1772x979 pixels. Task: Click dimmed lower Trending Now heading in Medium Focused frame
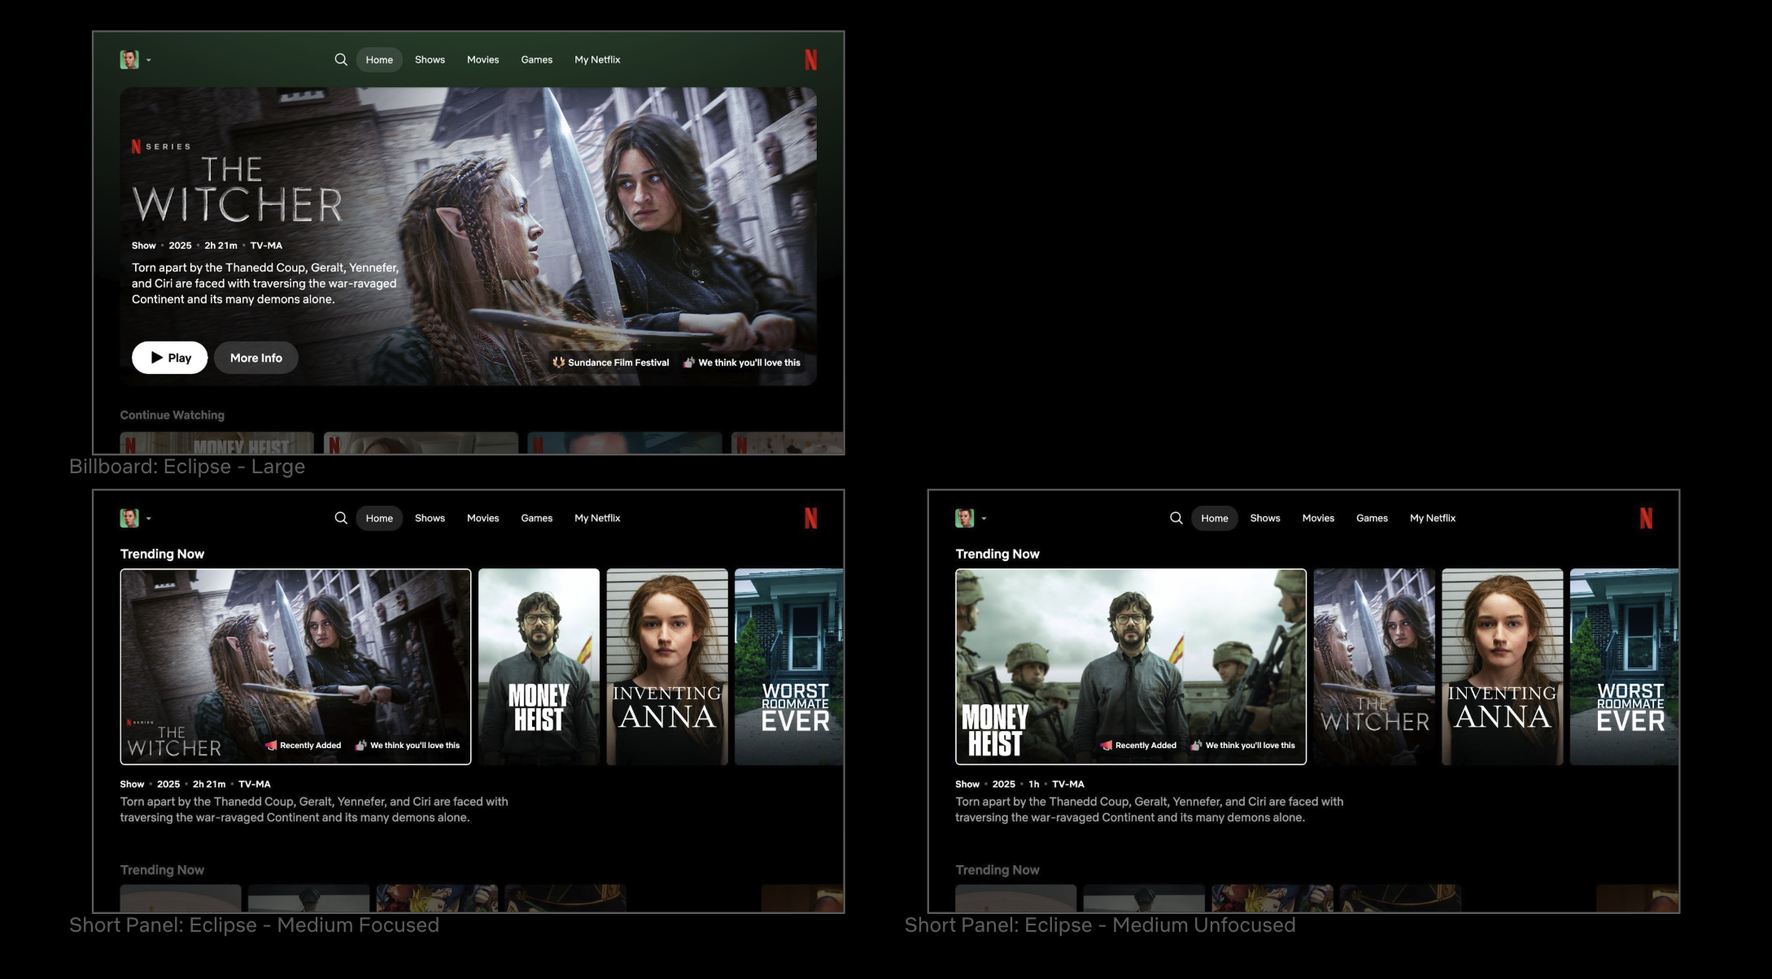coord(162,870)
